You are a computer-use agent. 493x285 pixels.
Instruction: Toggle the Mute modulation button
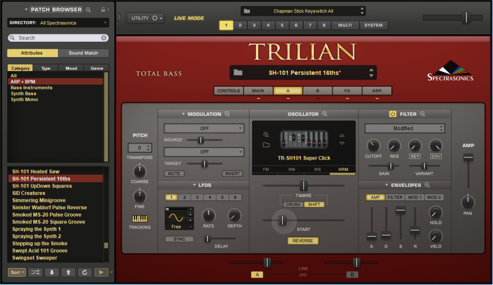click(174, 173)
